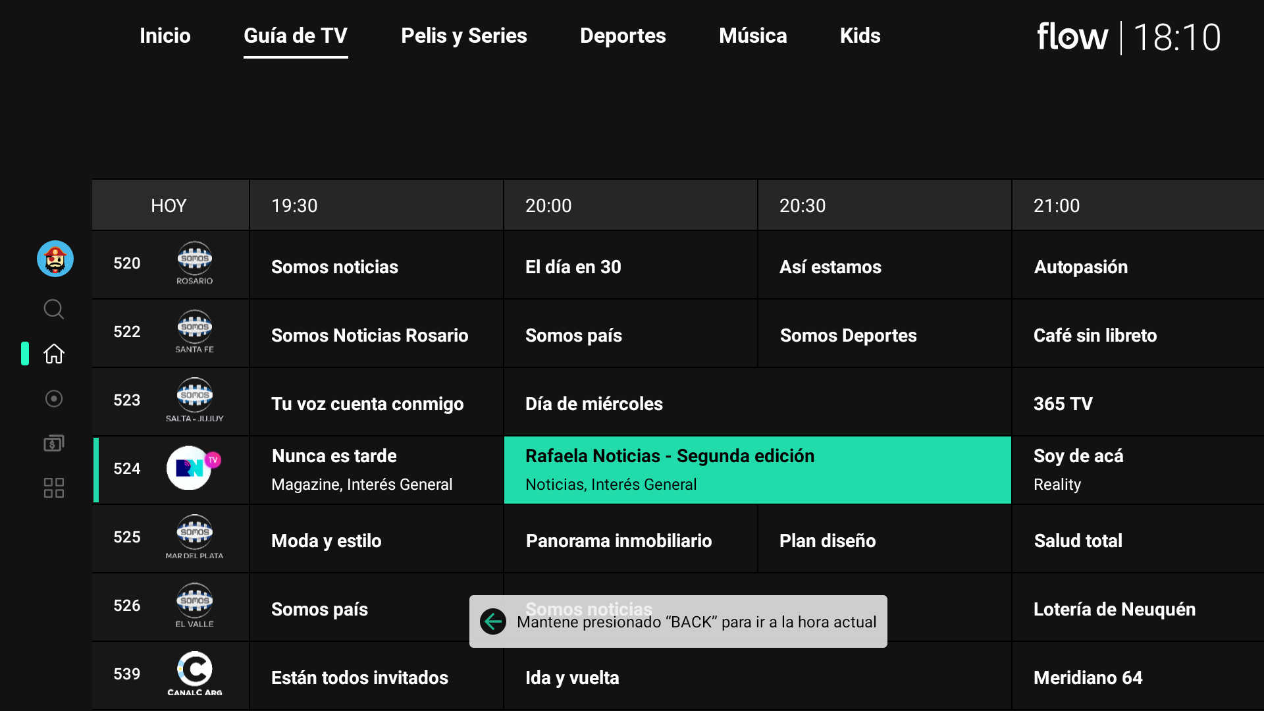Screen dimensions: 1264x711
Task: Open the Pelis y Series tab
Action: coord(463,36)
